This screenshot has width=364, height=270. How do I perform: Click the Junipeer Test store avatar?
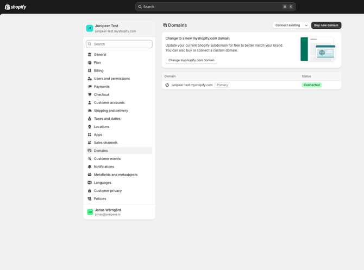click(x=90, y=28)
